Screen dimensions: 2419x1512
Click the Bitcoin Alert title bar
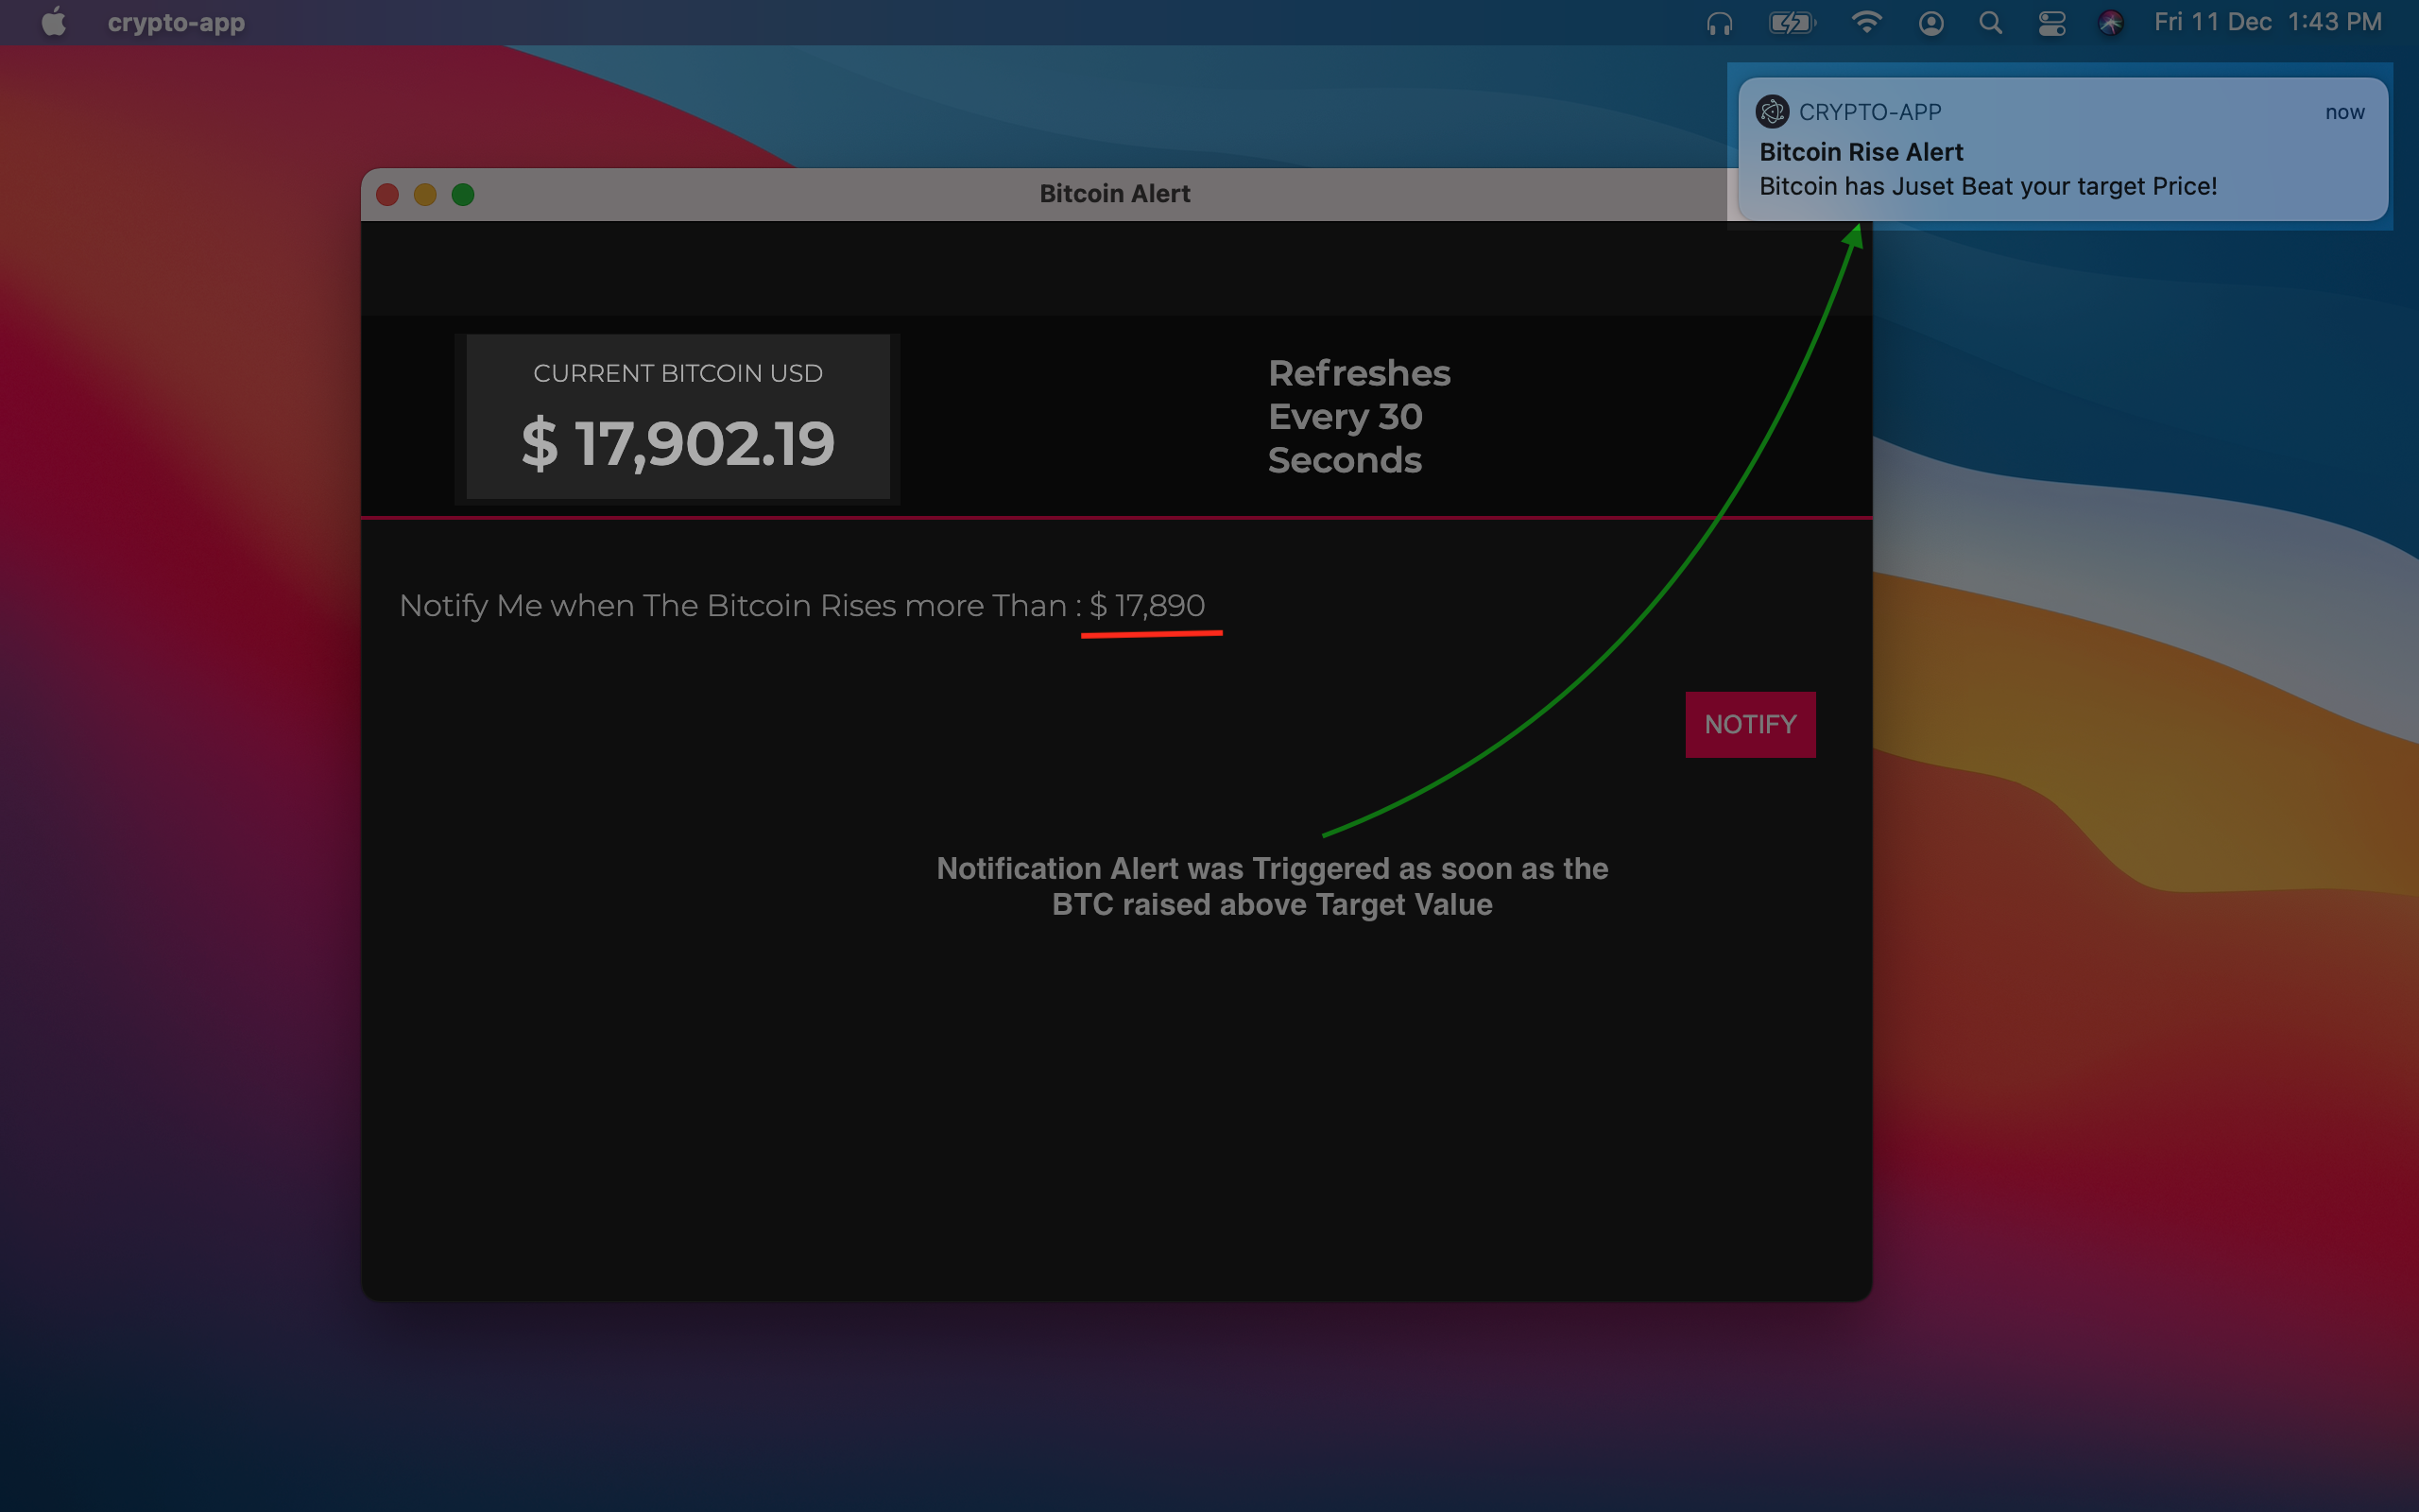point(1113,194)
